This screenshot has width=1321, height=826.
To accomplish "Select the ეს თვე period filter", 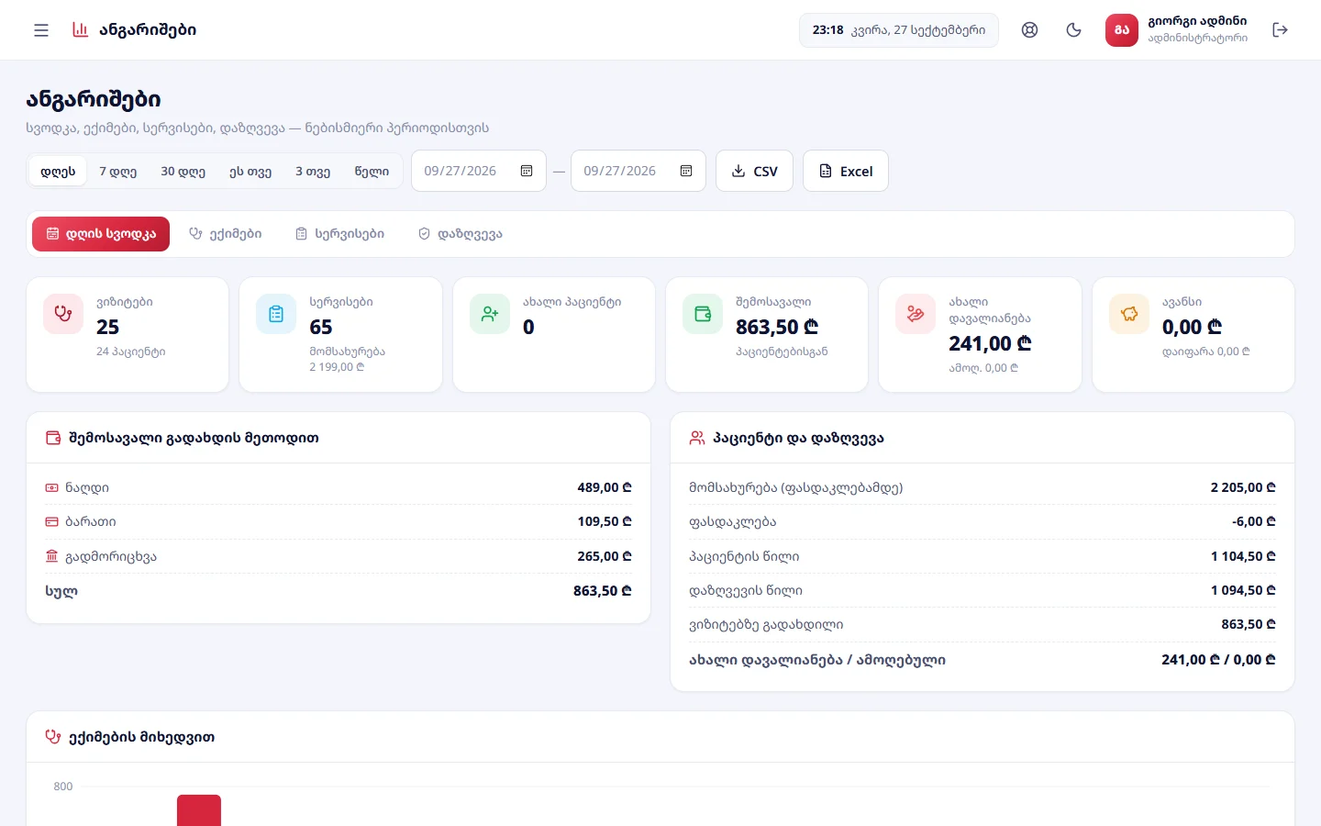I will click(250, 171).
